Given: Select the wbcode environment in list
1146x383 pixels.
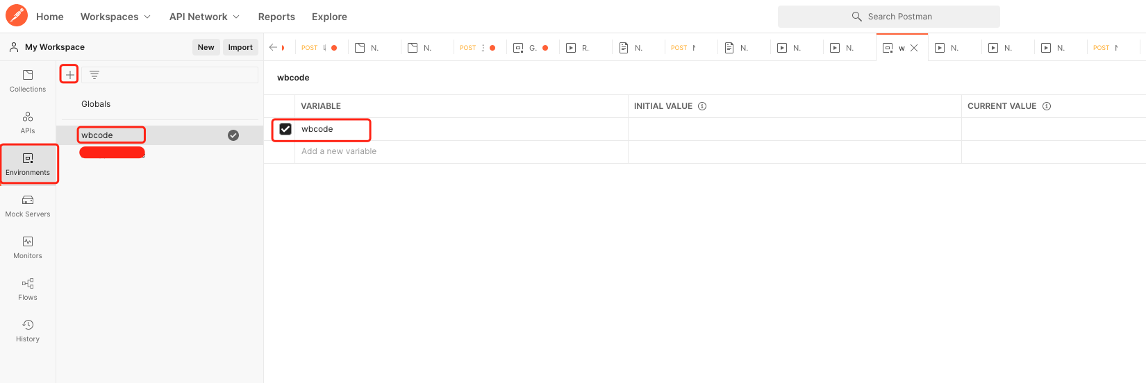Looking at the screenshot, I should click(x=160, y=135).
